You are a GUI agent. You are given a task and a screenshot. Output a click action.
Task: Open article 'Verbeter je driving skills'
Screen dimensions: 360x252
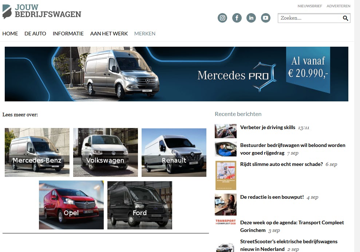click(x=268, y=127)
